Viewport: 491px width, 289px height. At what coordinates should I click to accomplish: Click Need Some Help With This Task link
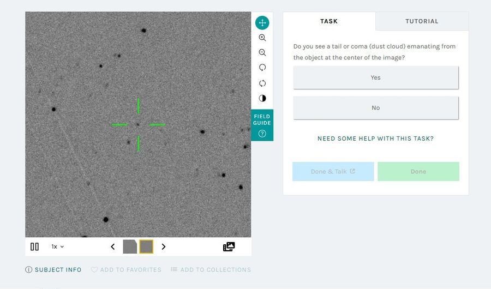(x=375, y=139)
